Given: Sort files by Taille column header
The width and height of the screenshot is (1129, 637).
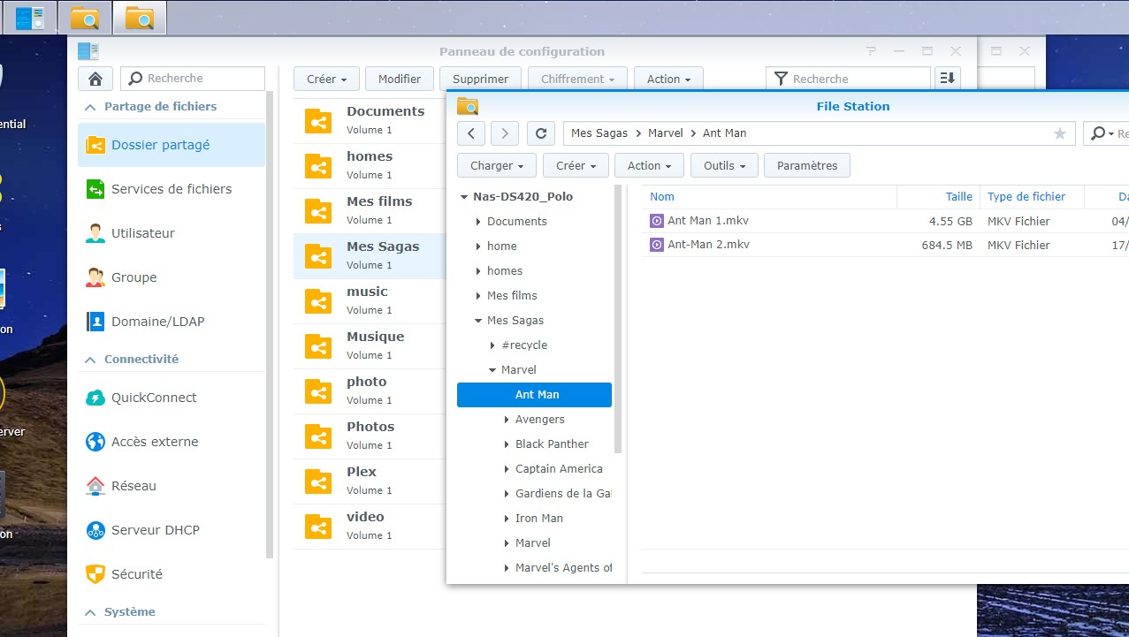Looking at the screenshot, I should coord(958,197).
